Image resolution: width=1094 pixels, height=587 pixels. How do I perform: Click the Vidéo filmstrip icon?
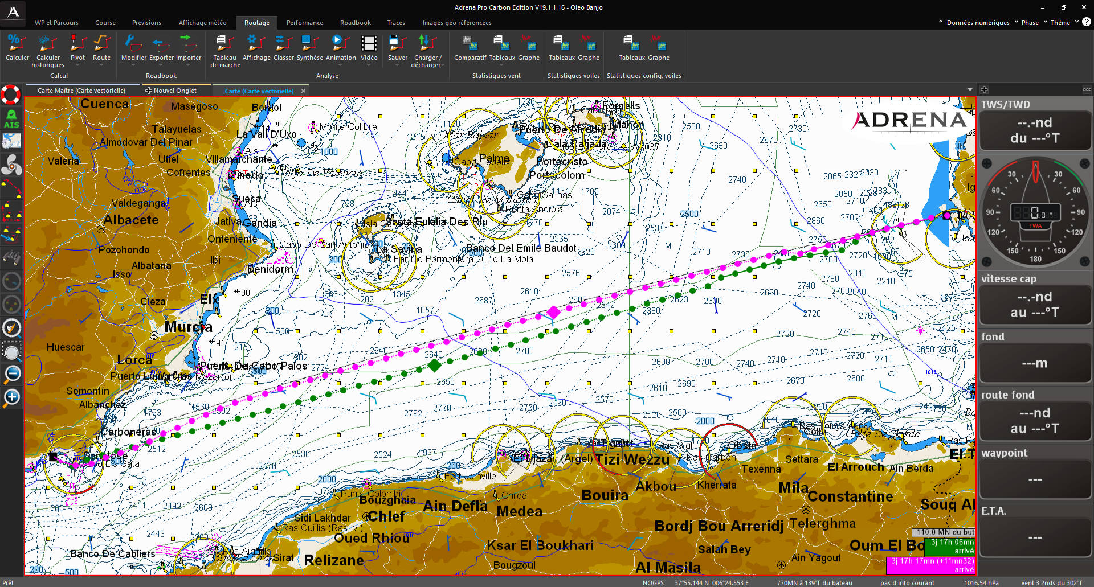pyautogui.click(x=369, y=43)
